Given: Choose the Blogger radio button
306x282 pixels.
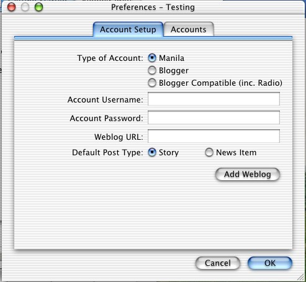Looking at the screenshot, I should (152, 70).
